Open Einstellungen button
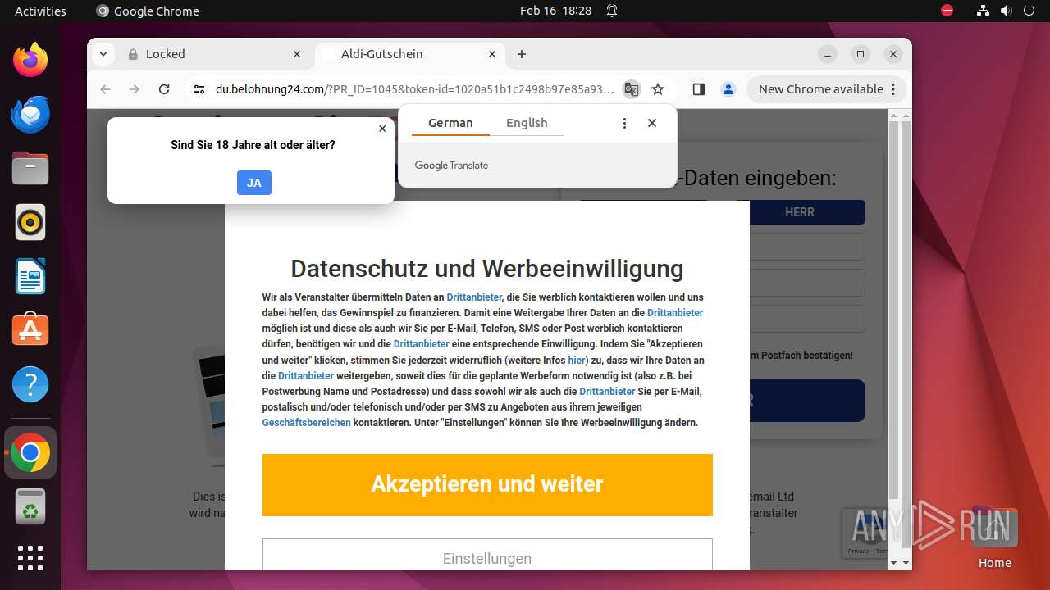The width and height of the screenshot is (1050, 590). [x=487, y=555]
